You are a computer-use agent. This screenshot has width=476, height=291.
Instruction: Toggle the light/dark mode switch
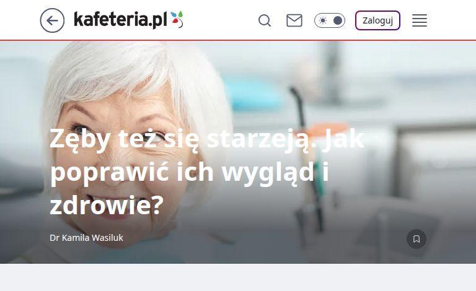click(330, 20)
